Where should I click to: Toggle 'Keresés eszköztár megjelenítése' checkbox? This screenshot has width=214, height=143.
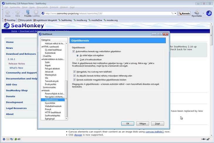(74, 80)
